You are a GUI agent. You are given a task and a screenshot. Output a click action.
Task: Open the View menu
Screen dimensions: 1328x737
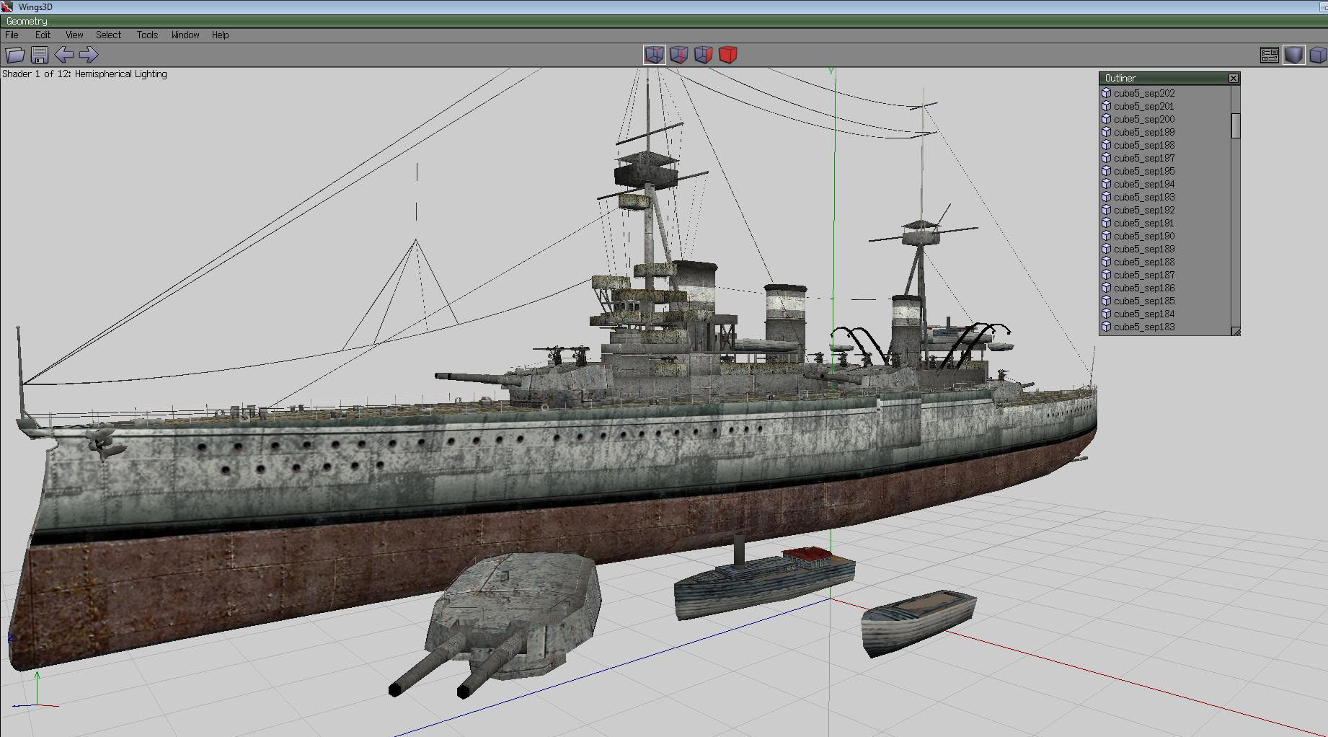point(74,35)
